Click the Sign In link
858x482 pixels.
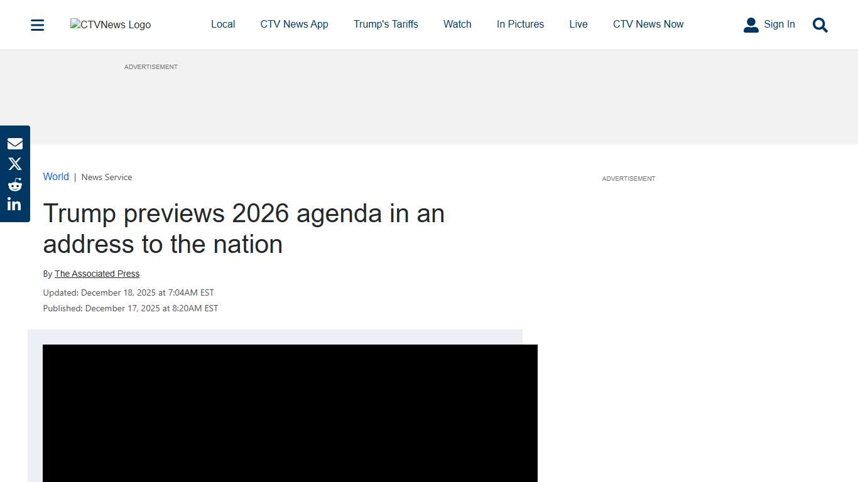click(x=779, y=24)
